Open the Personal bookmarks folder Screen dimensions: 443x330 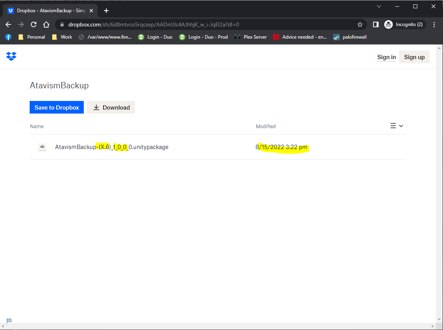32,37
